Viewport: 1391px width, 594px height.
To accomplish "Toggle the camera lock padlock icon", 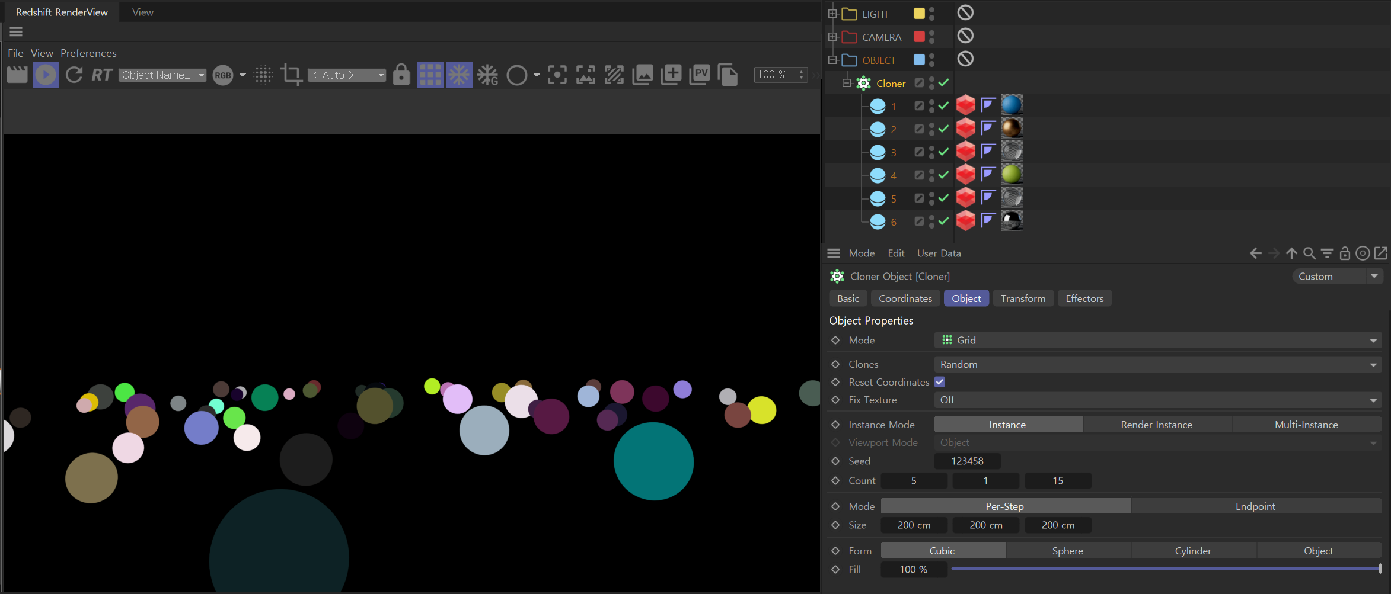I will 401,75.
